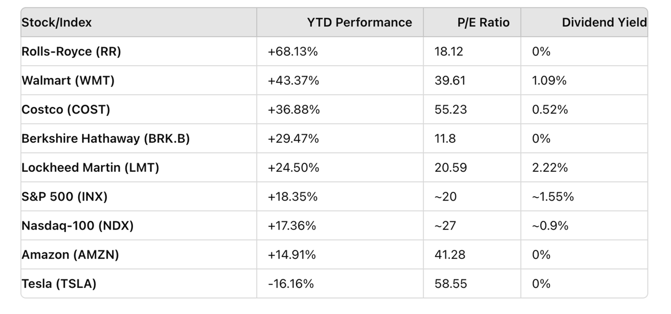Select the Berkshire Hathaway (BRK.B) cell
This screenshot has height=314, width=671.
106,138
